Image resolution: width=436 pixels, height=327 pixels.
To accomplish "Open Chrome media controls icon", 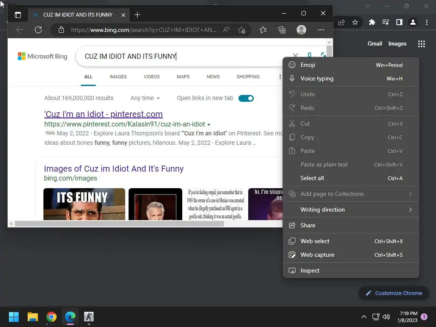I will [x=386, y=22].
